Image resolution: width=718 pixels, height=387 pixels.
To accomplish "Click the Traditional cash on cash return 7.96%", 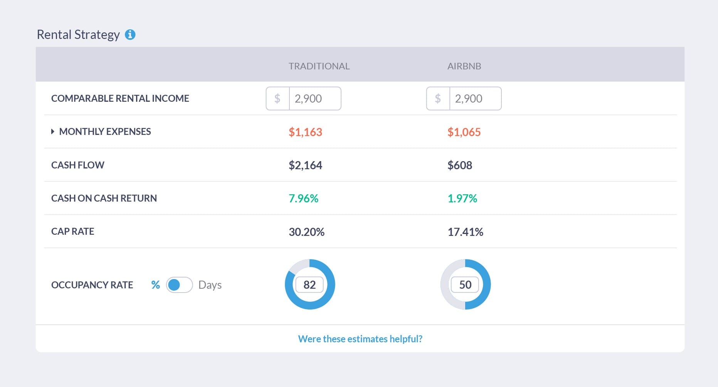I will (x=303, y=199).
